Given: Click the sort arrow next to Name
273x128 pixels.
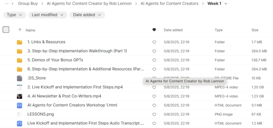Looking at the screenshot, I should point(20,30).
